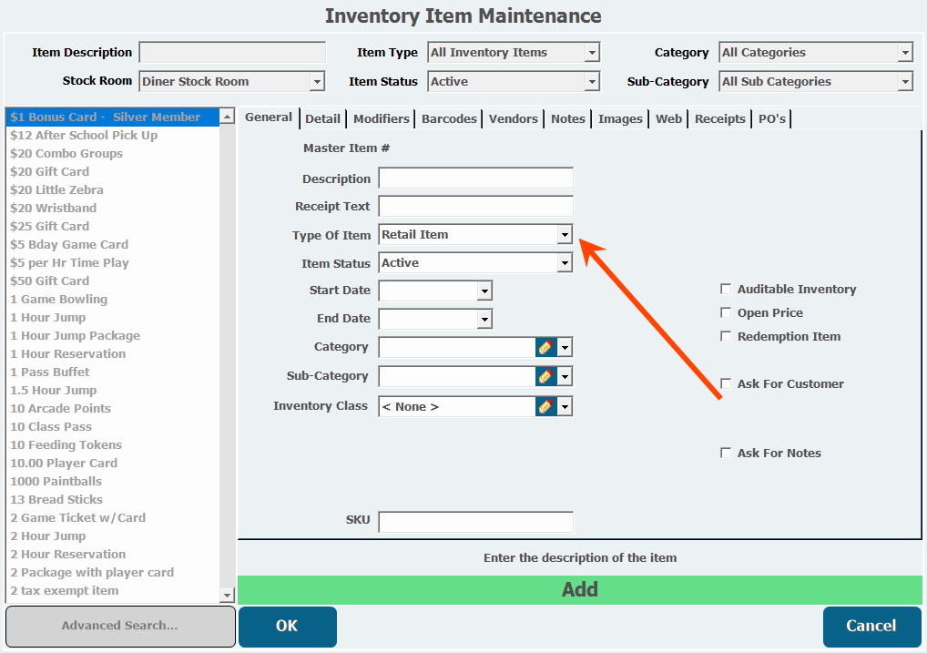Click the edit icon beside Inventory Class
The image size is (927, 653).
tap(545, 406)
